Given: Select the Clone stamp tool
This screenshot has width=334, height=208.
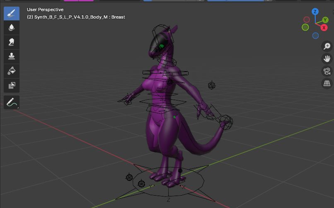Looking at the screenshot, I should [x=12, y=57].
